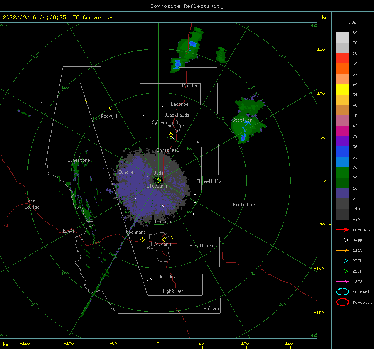Select the yellow diamond below RedDeer
Screen dimensions: 374x349
[x=171, y=135]
